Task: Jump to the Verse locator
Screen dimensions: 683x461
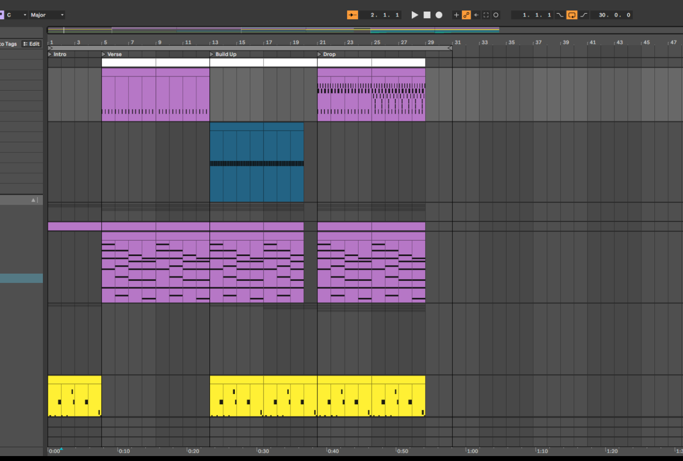Action: [x=112, y=54]
